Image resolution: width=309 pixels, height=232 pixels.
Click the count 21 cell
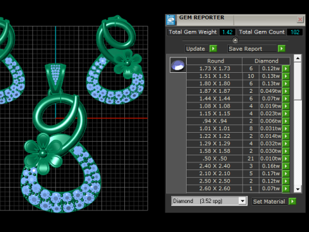pos(250,159)
